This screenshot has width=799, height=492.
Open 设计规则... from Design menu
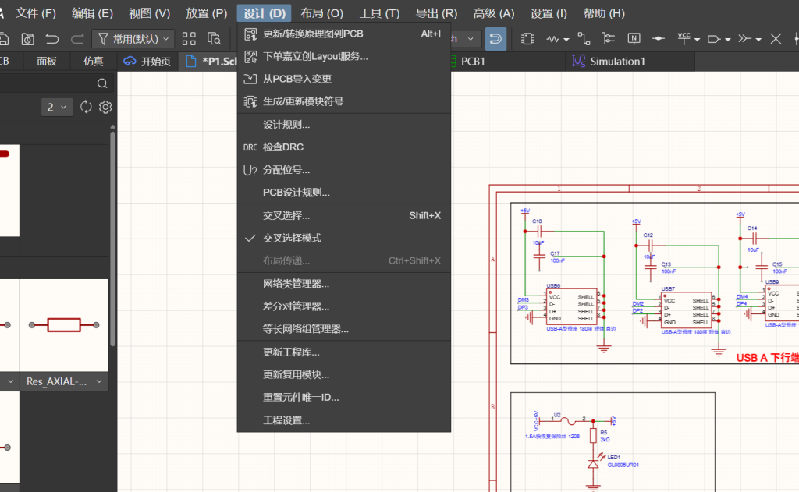pyautogui.click(x=344, y=125)
